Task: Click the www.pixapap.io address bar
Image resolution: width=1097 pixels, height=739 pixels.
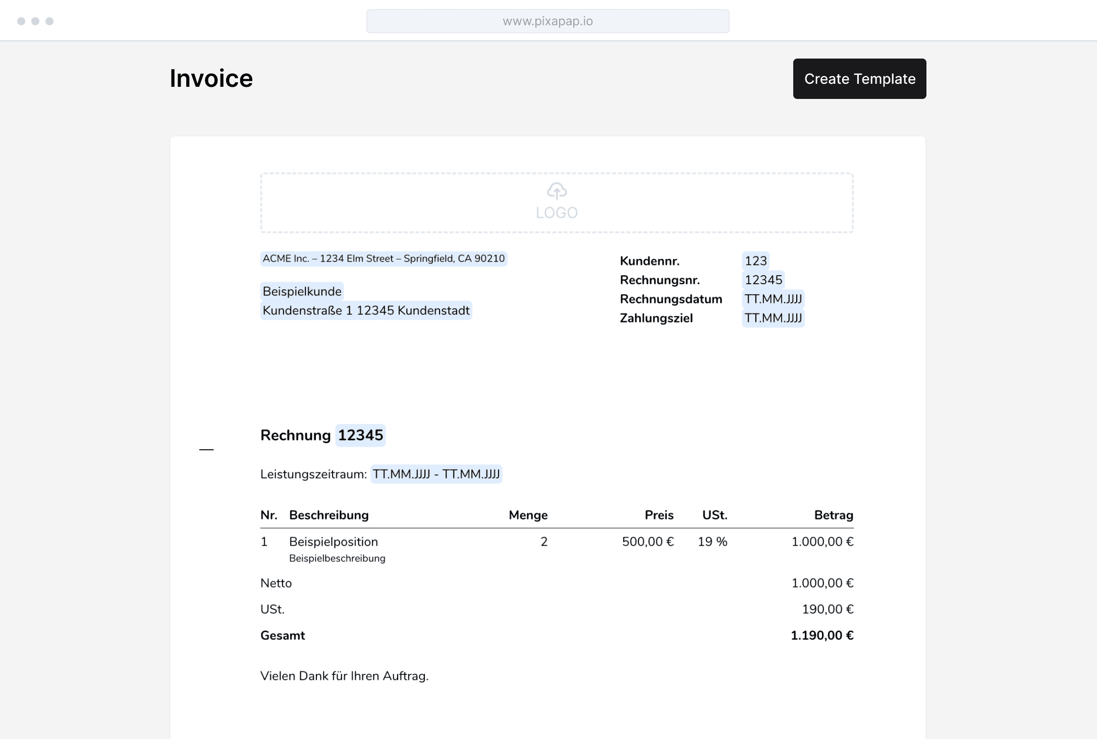Action: 547,21
